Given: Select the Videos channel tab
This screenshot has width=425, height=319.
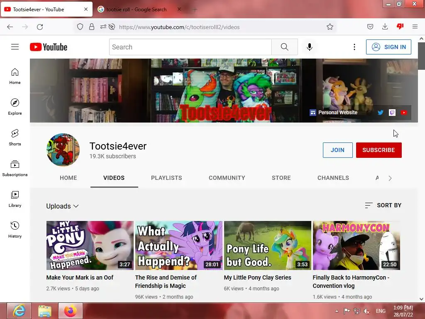Looking at the screenshot, I should point(114,178).
